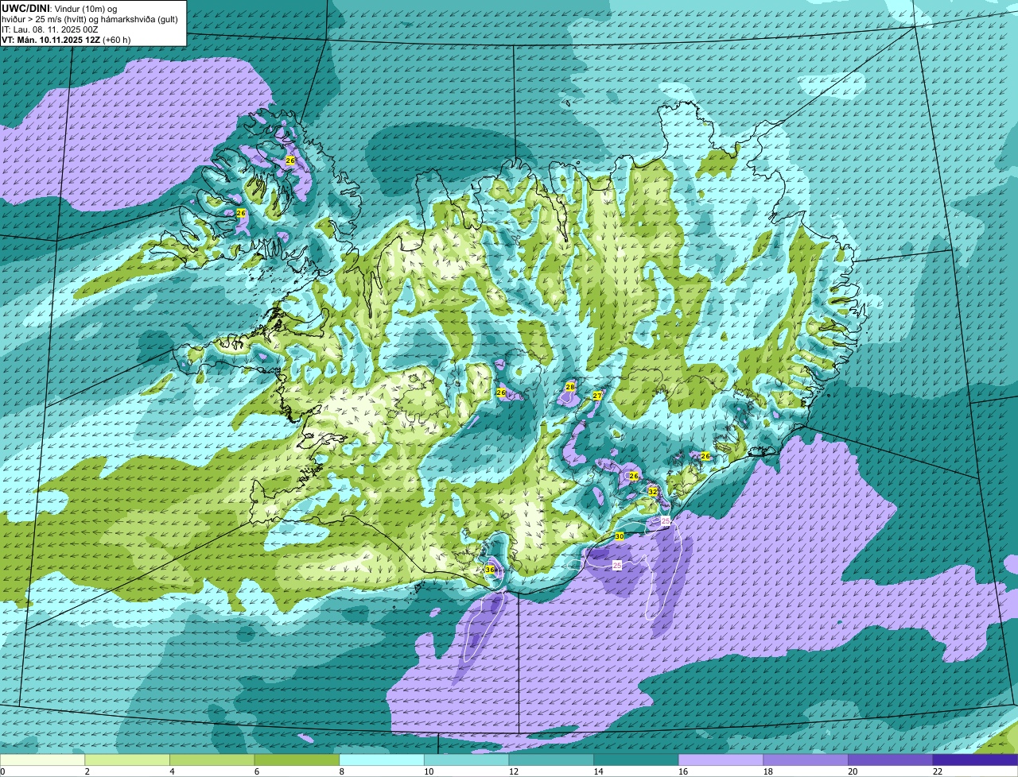Image resolution: width=1018 pixels, height=777 pixels.
Task: Pick the 18–20 purple scale swatch
Action: click(x=806, y=760)
